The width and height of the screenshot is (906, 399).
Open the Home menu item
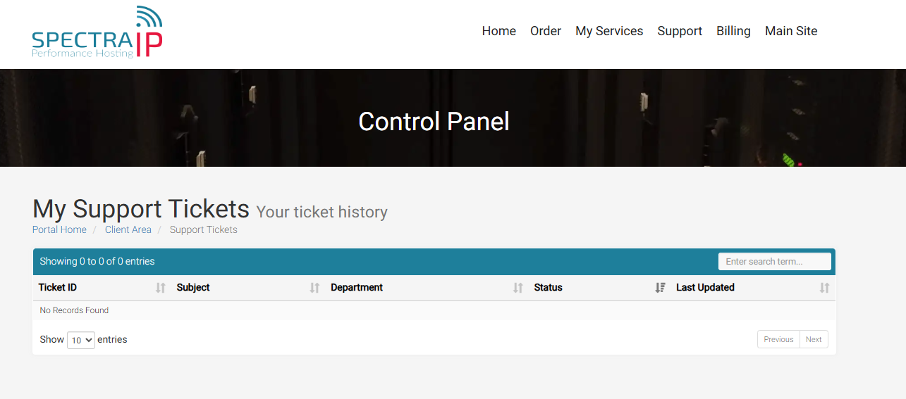(x=499, y=31)
